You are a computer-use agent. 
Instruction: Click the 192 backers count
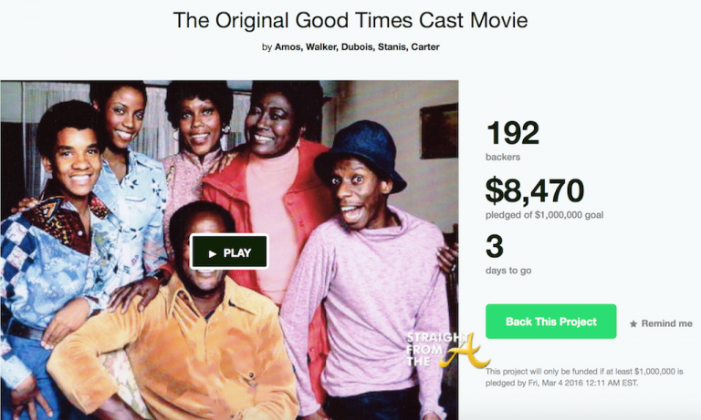[x=512, y=133]
